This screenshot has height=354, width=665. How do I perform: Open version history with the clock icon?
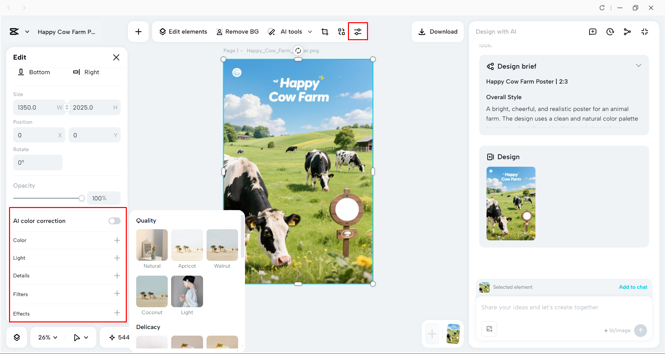point(610,32)
